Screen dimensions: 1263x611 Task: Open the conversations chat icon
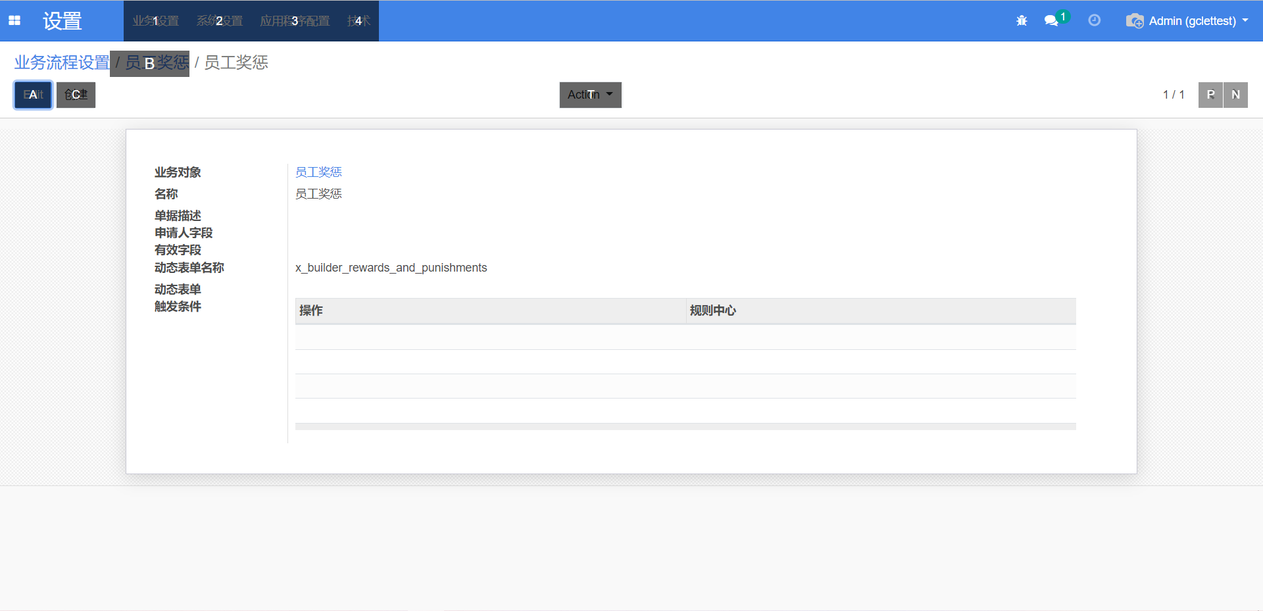point(1051,21)
